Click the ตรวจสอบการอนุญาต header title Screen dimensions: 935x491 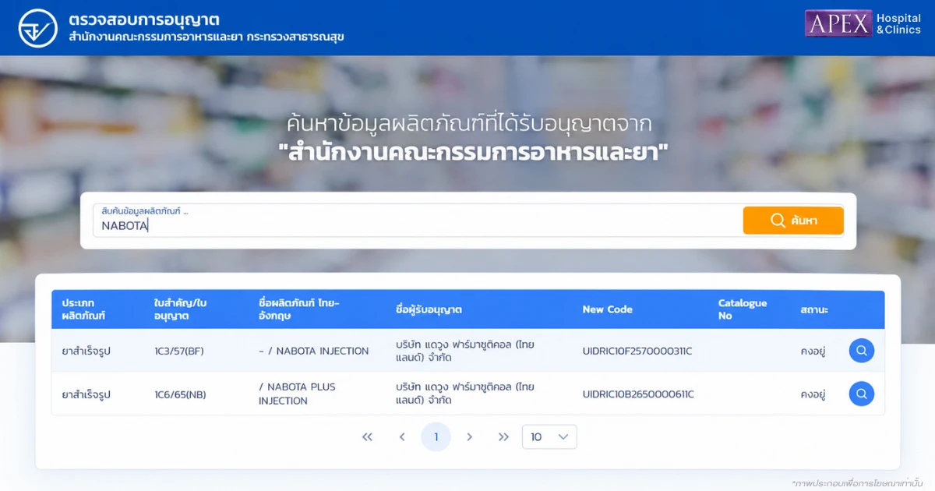click(x=144, y=19)
